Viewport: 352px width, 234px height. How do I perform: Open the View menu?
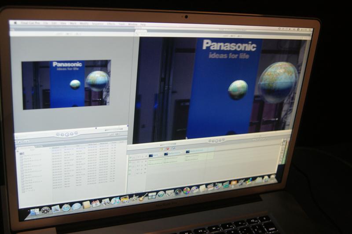pos(63,23)
